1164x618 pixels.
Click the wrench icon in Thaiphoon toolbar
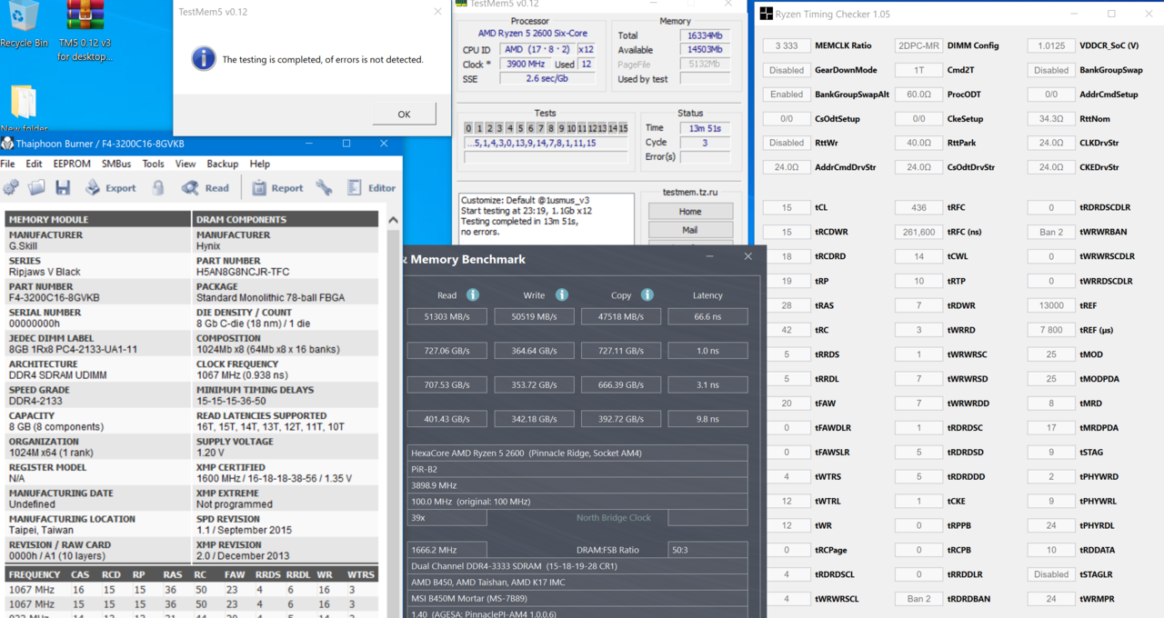pyautogui.click(x=325, y=188)
